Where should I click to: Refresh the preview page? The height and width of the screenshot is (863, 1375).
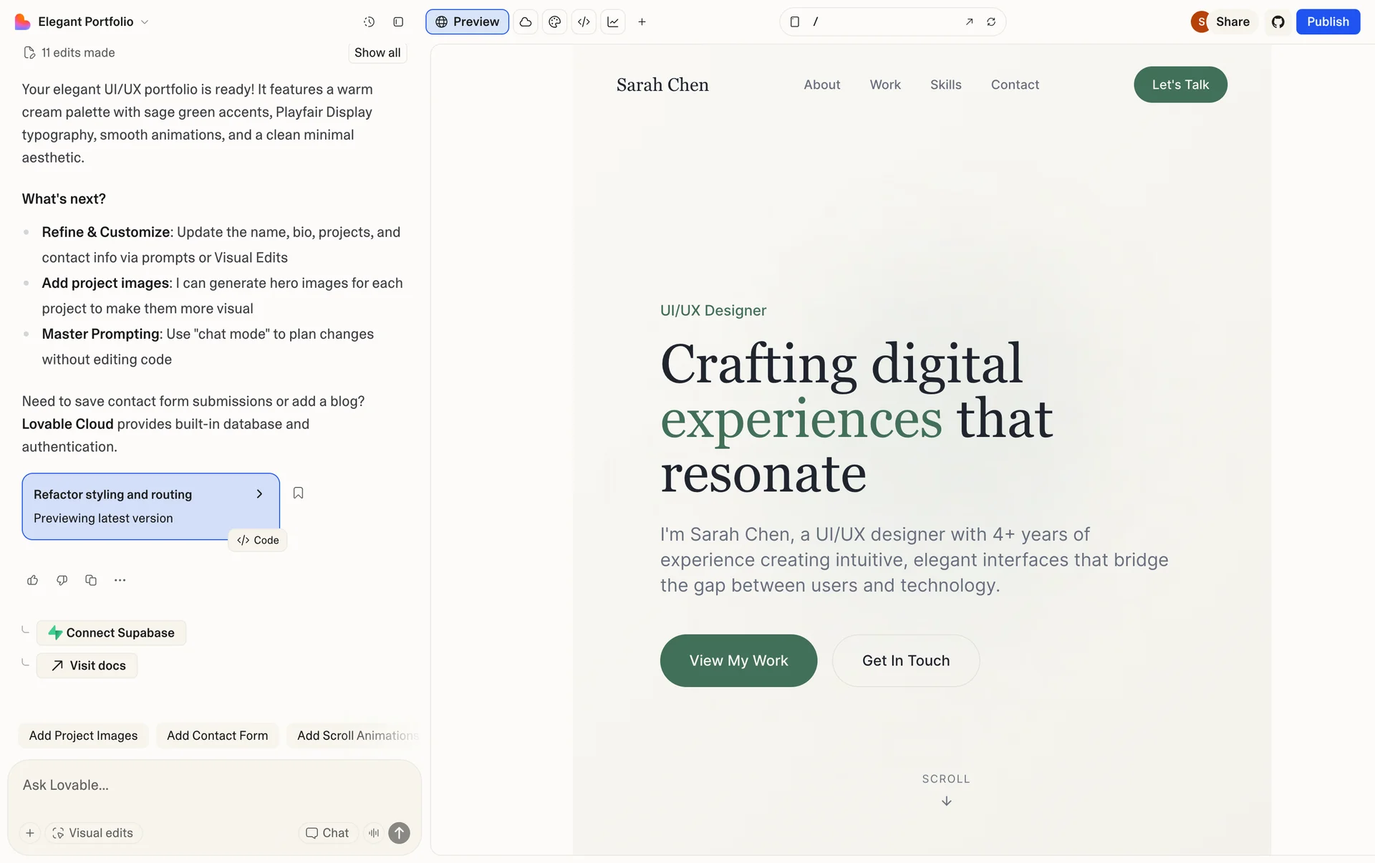tap(991, 21)
